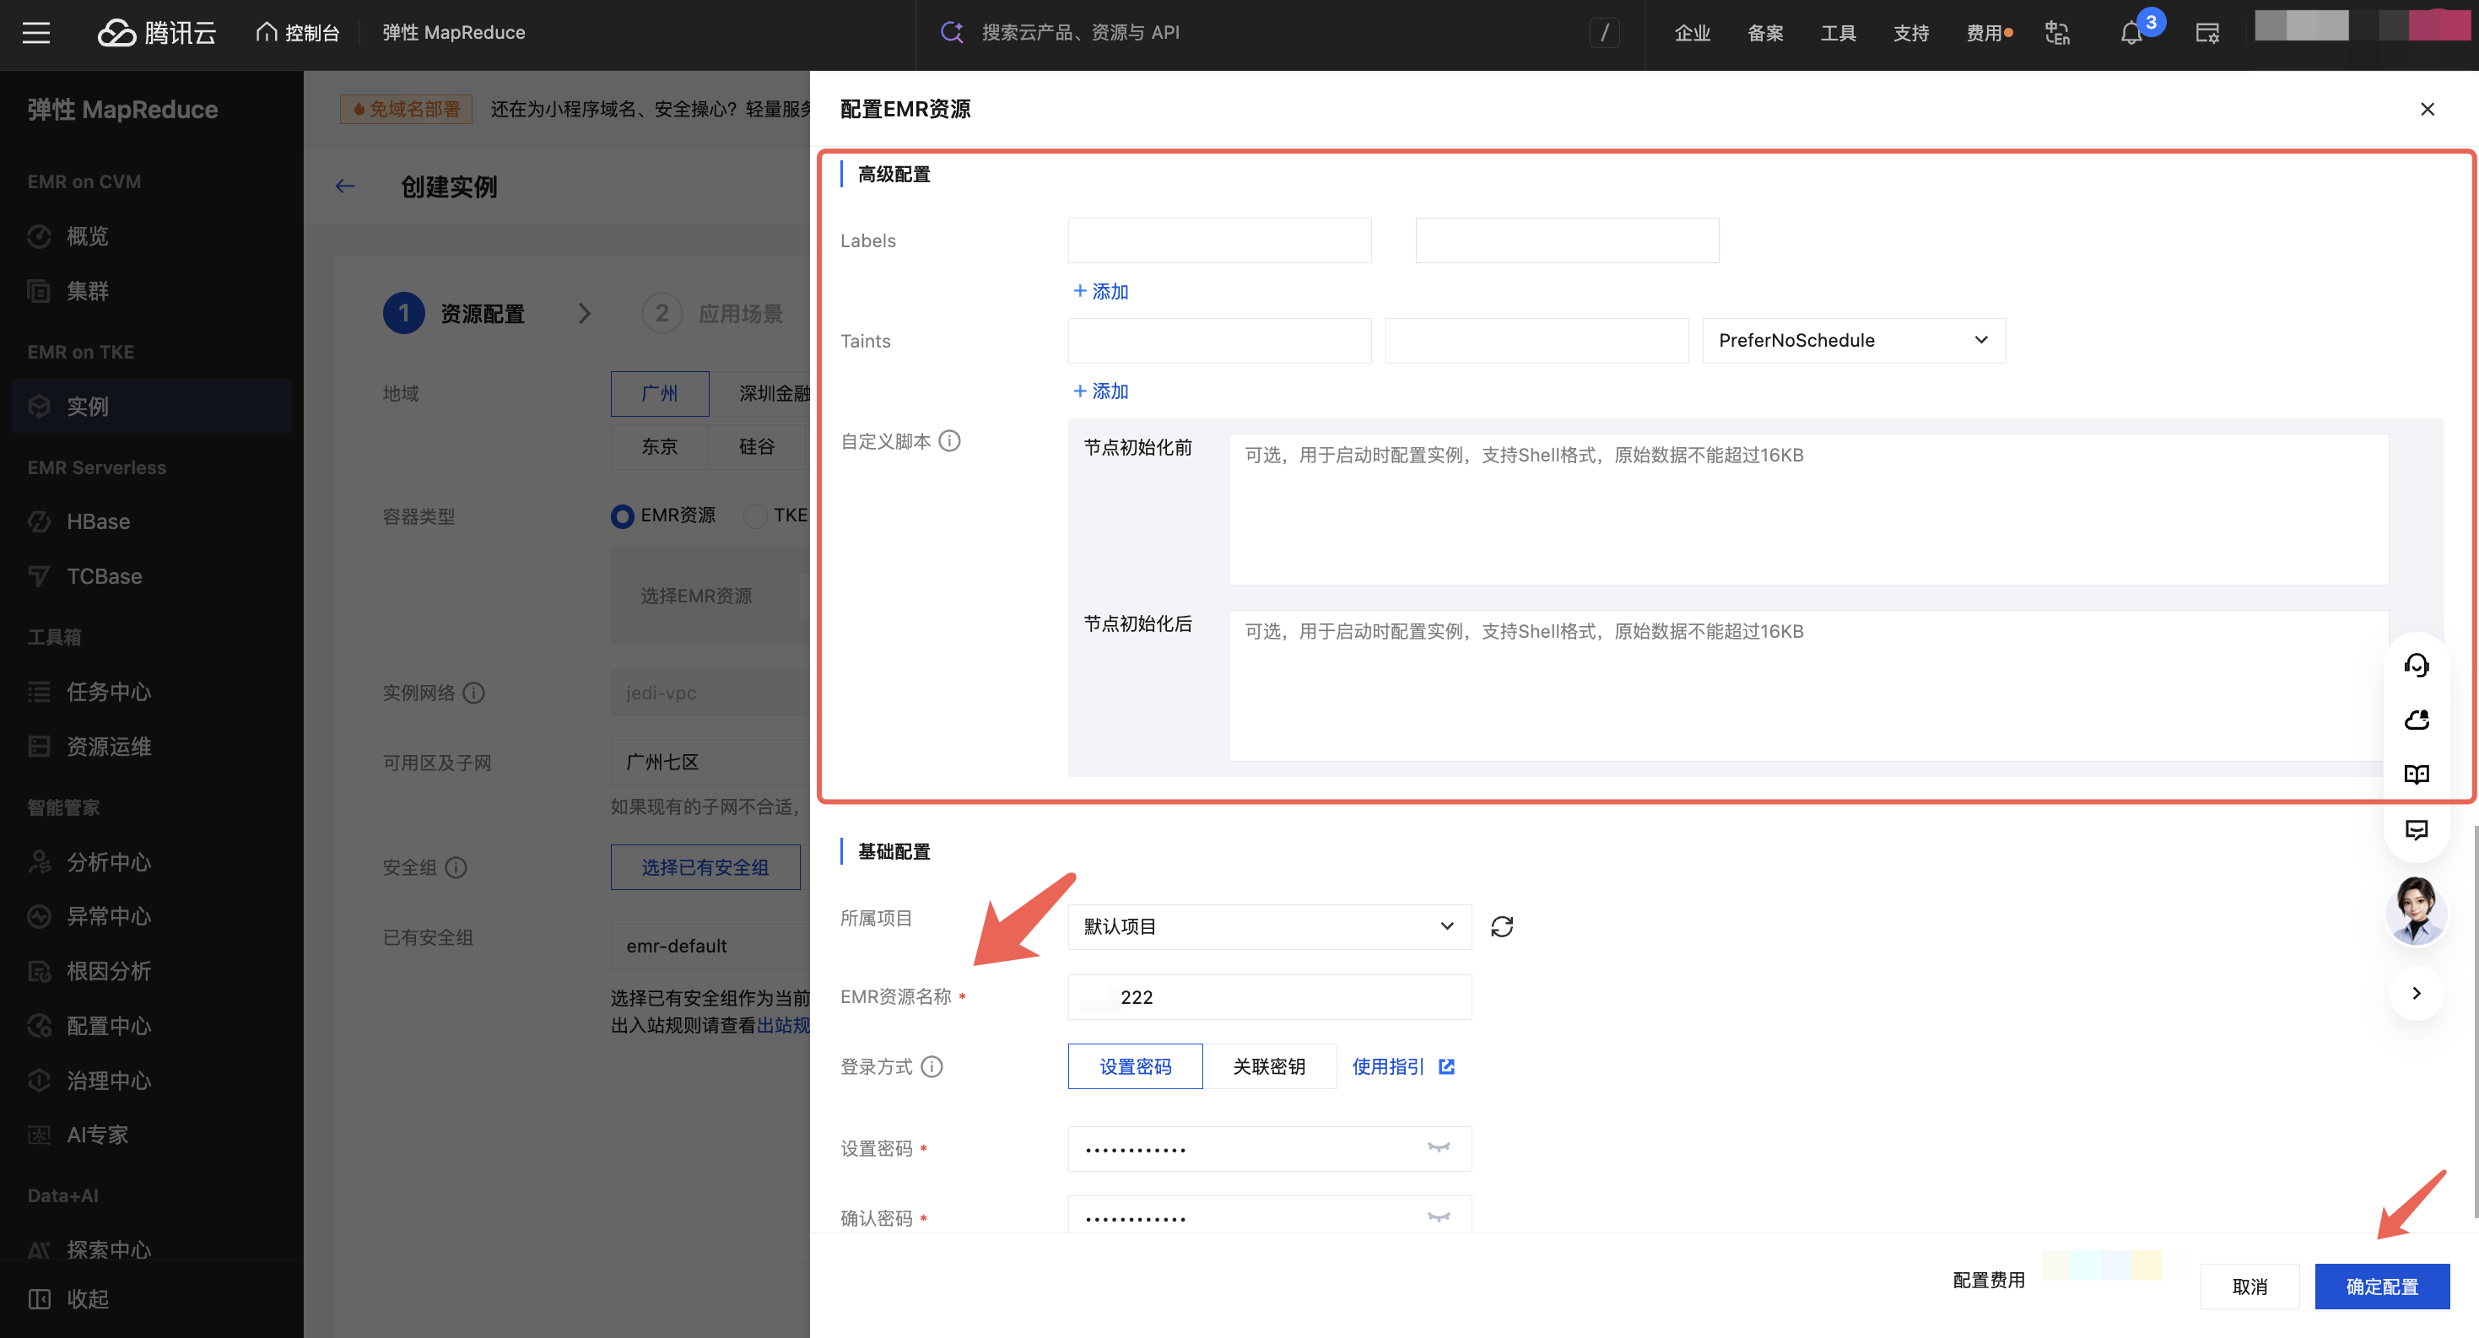Click the floating cloud assistant icon
Image resolution: width=2479 pixels, height=1338 pixels.
coord(2417,720)
